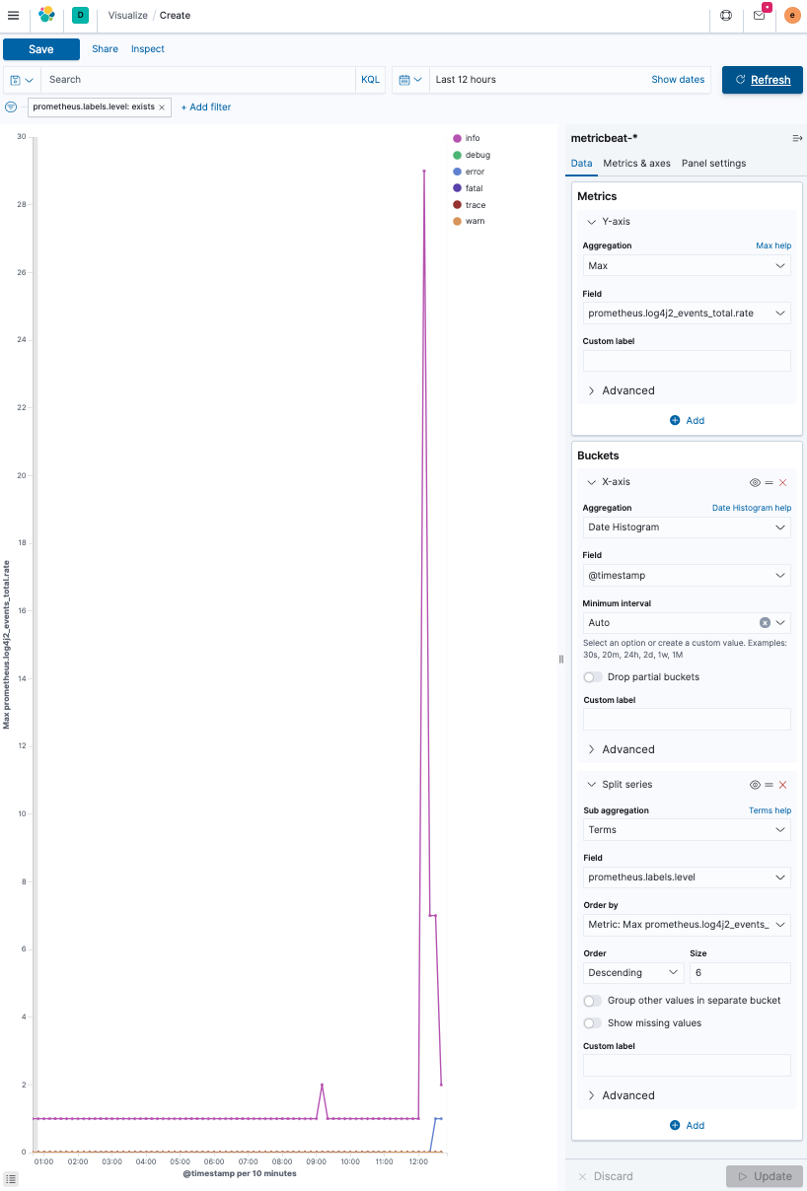Click the Refresh button

coord(762,80)
